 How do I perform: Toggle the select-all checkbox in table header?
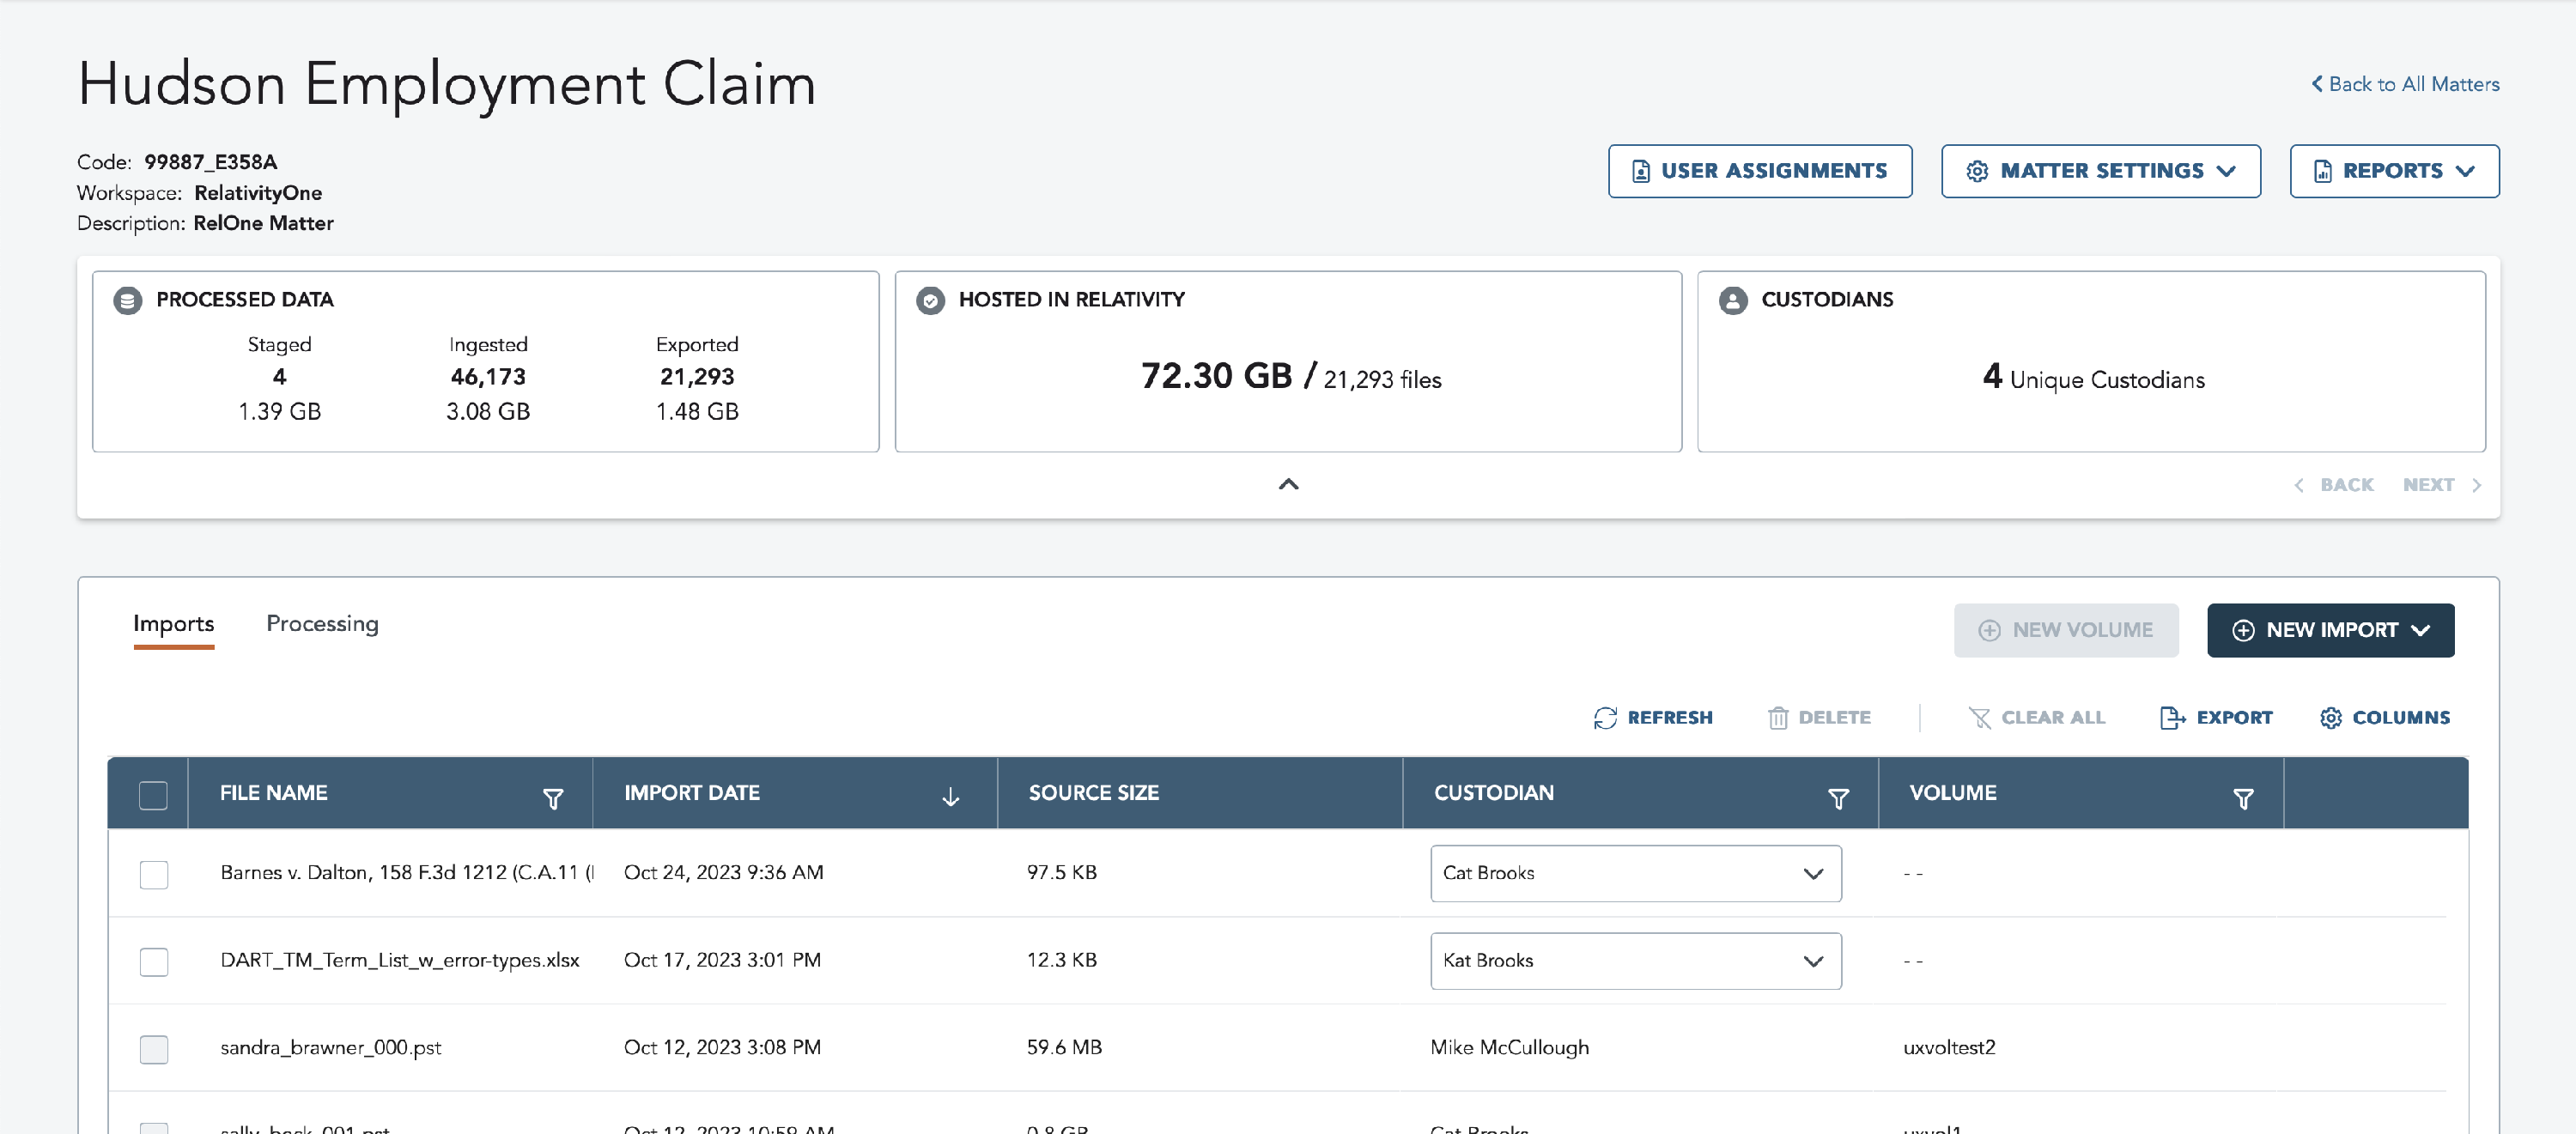153,795
